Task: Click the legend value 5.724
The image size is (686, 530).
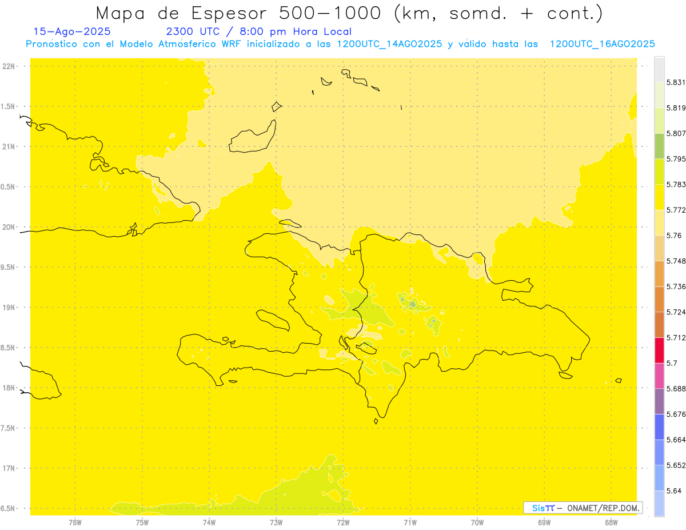Action: click(676, 312)
